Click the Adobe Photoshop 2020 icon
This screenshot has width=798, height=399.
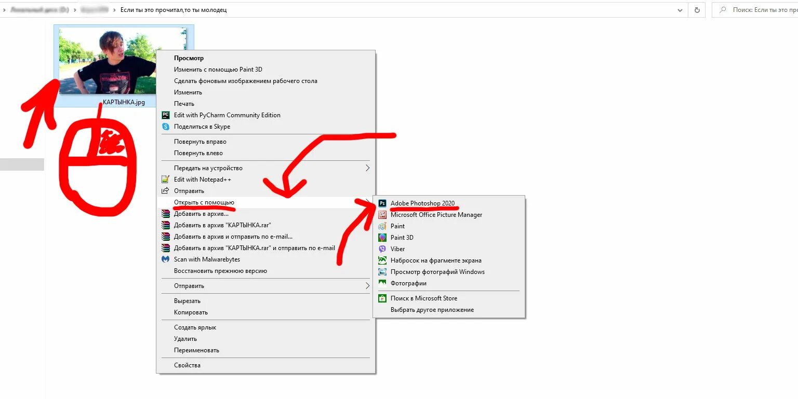coord(382,203)
